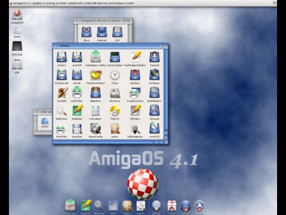This screenshot has width=286, height=215.
Task: Open AmiPDF in the Utilities window
Action: pos(77,57)
